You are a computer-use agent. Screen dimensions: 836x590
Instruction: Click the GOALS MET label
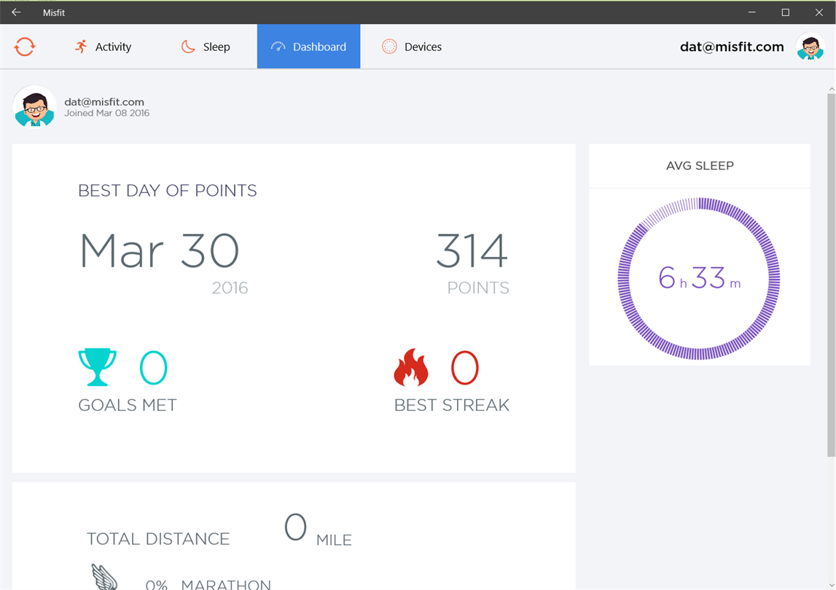point(128,406)
